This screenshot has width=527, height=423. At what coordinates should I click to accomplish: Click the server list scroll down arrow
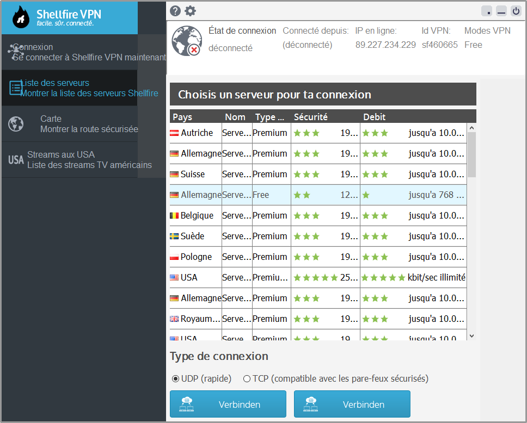471,336
